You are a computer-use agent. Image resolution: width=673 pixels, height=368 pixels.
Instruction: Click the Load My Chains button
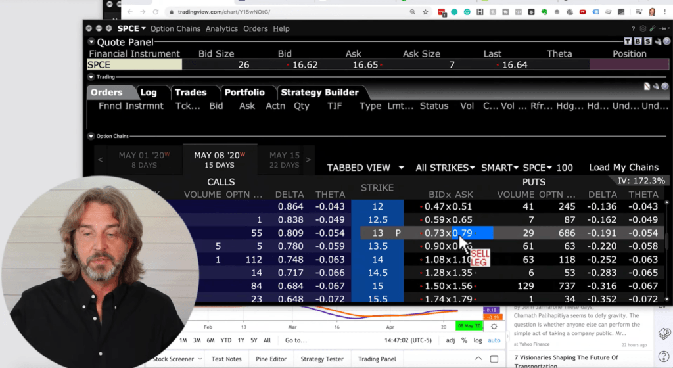click(624, 168)
